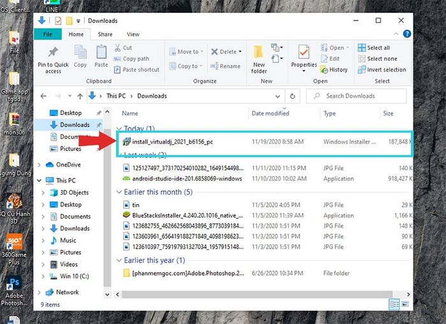Screen dimensions: 446x324
Task: Click Copy path in Clipboard group
Action: click(x=131, y=59)
